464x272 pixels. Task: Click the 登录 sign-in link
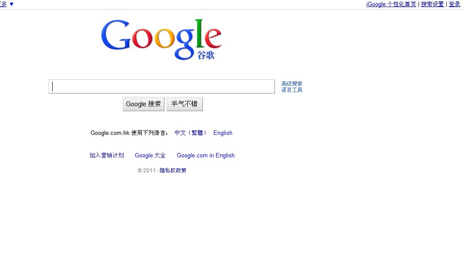point(455,4)
